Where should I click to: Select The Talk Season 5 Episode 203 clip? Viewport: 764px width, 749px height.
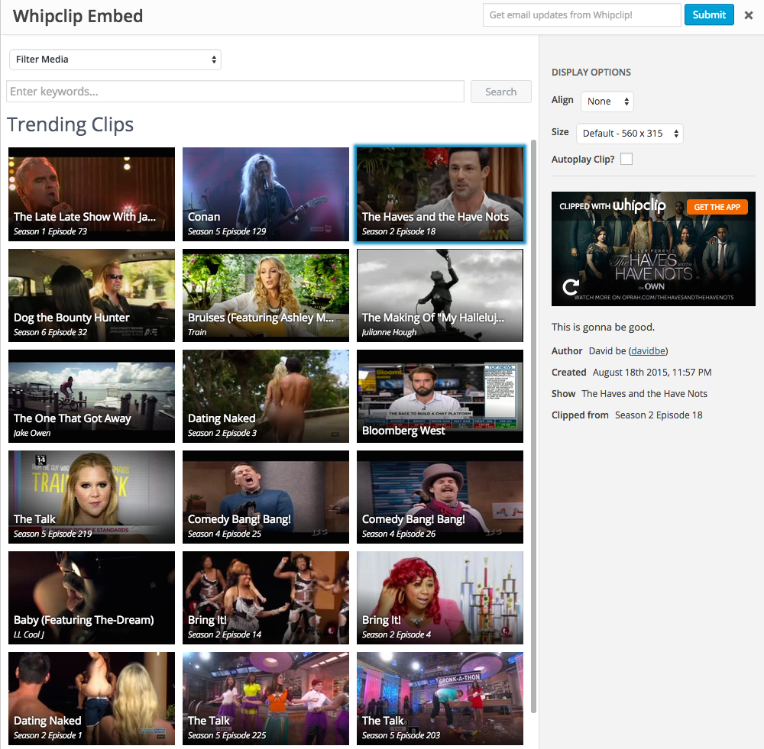tap(440, 699)
